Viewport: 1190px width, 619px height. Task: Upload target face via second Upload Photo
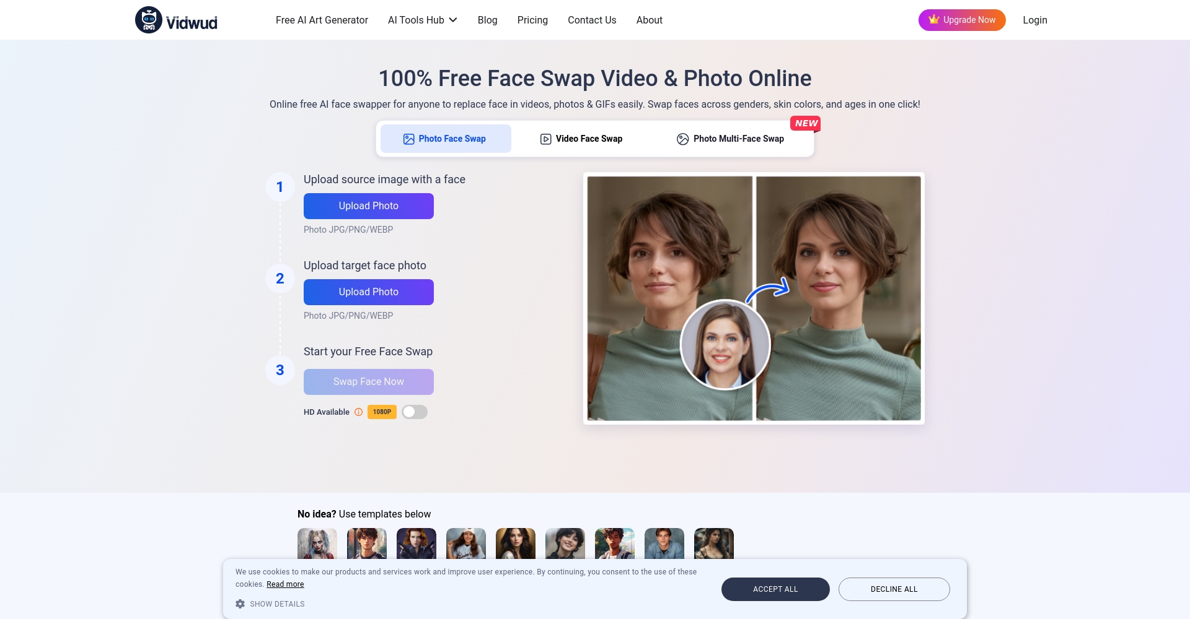[369, 292]
